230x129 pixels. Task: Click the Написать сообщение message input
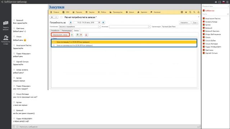pos(108,126)
